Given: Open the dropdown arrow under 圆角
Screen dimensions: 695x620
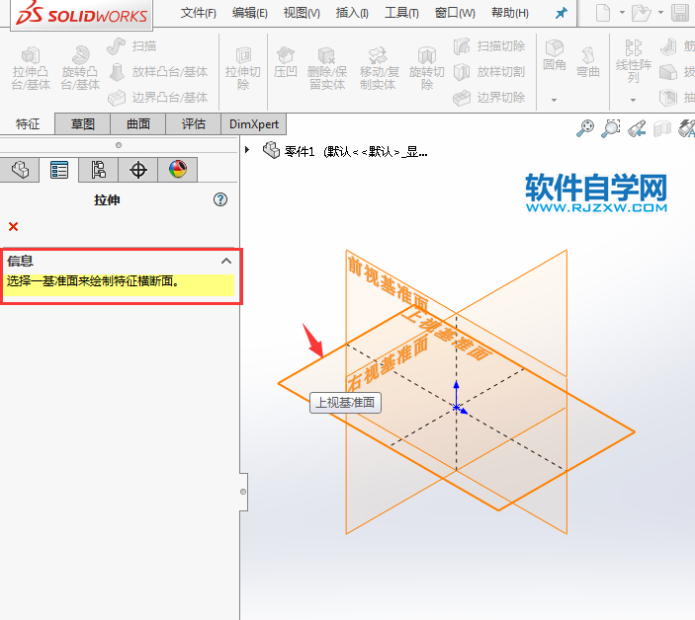Looking at the screenshot, I should pyautogui.click(x=554, y=100).
